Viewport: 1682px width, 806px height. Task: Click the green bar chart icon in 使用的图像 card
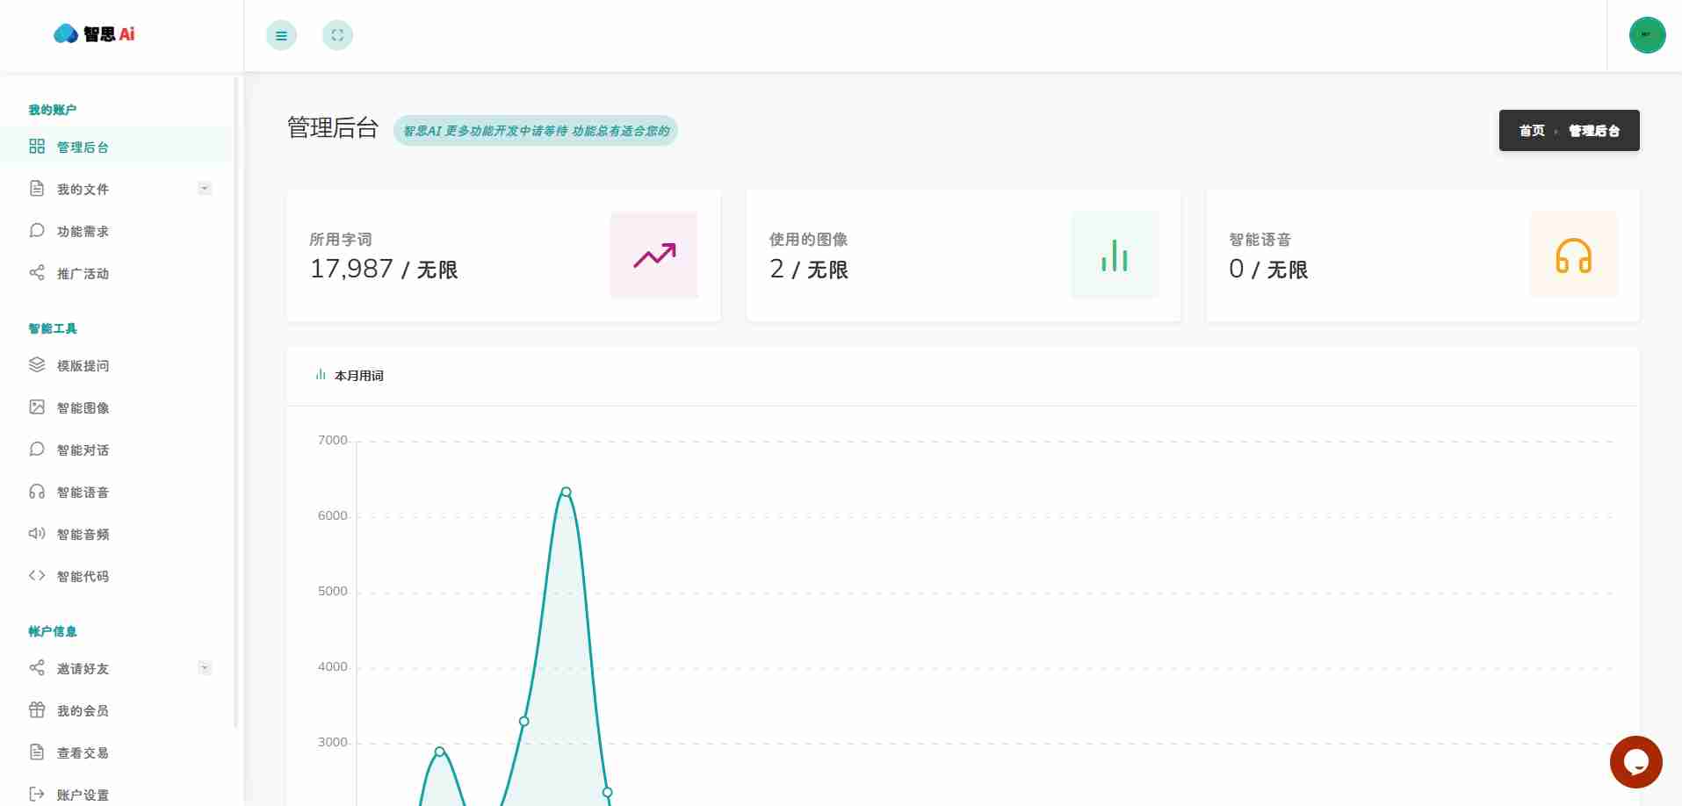pos(1115,255)
